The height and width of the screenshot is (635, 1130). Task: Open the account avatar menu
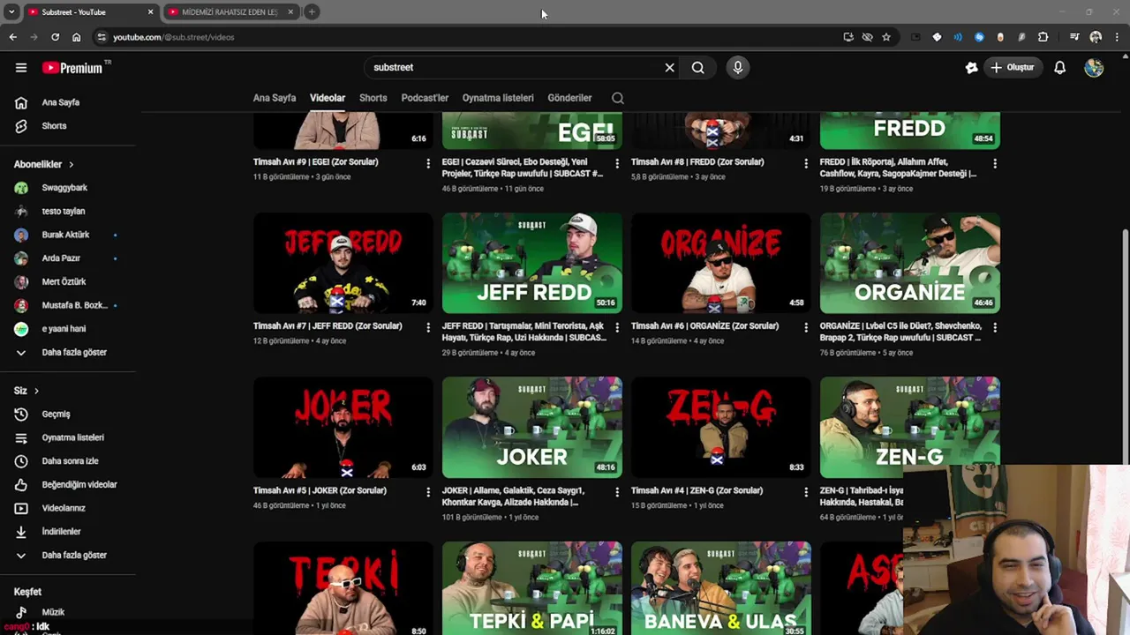coord(1094,67)
